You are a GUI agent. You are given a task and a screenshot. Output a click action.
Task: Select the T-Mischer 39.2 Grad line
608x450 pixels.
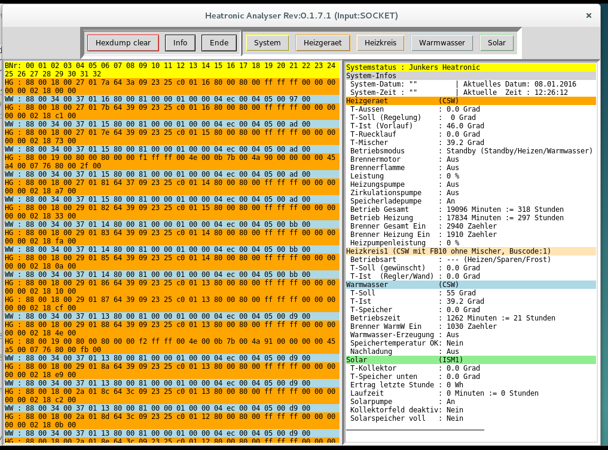coord(417,143)
